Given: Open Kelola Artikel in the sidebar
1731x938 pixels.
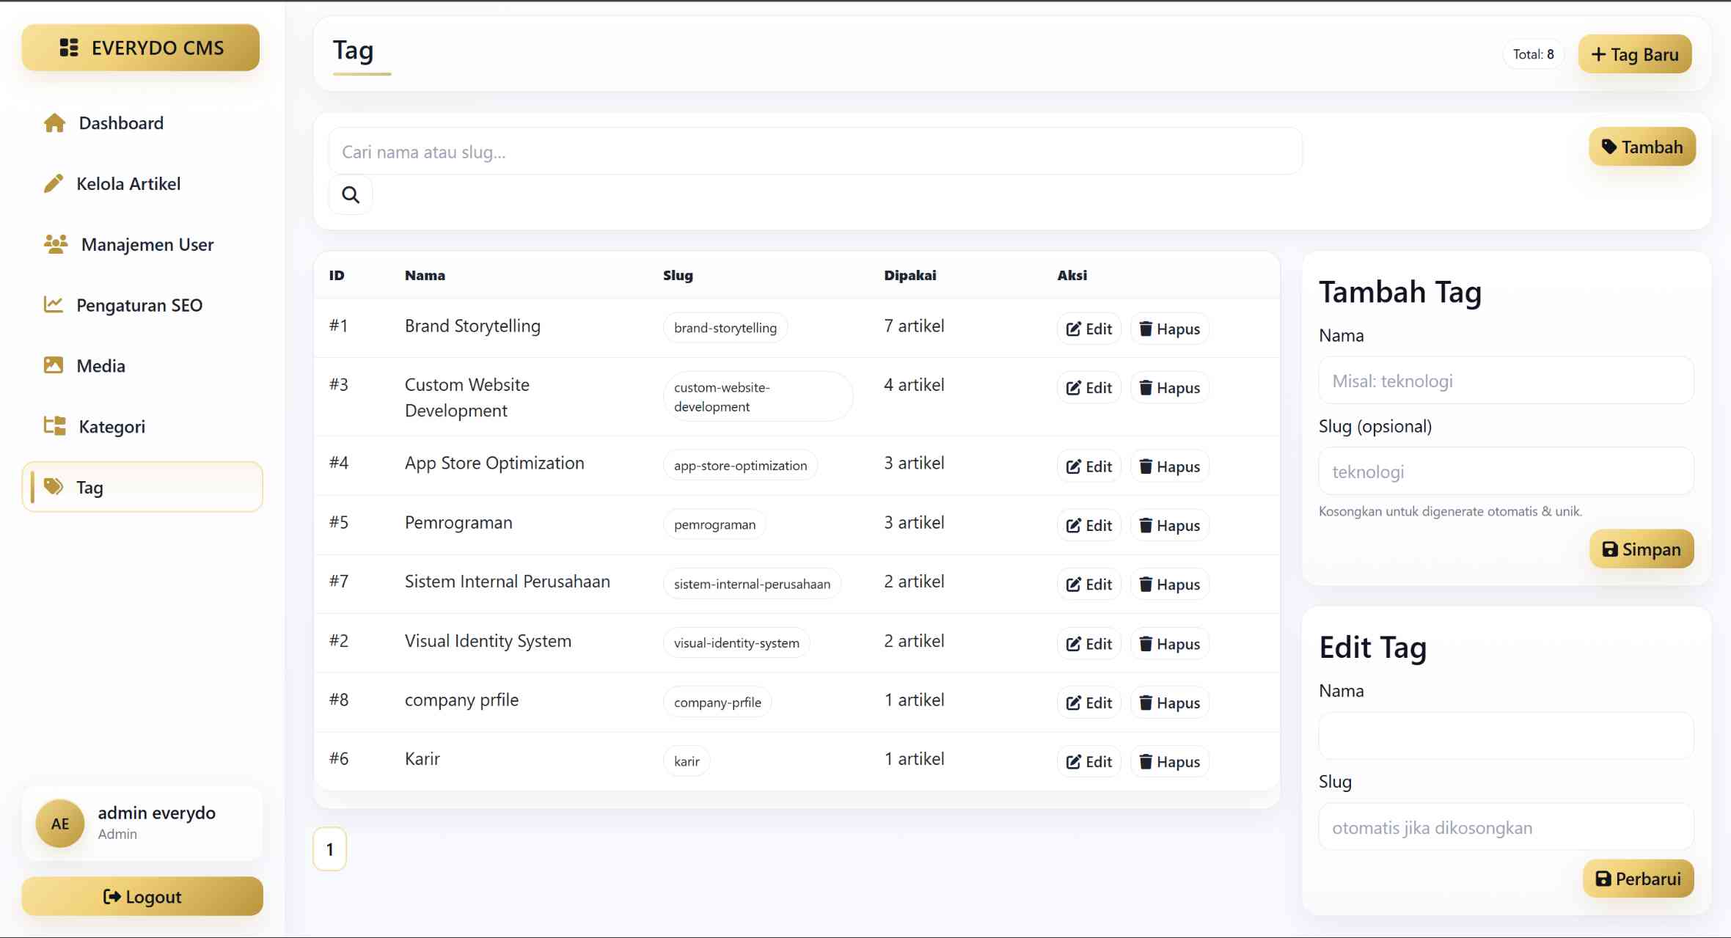Looking at the screenshot, I should pyautogui.click(x=142, y=184).
